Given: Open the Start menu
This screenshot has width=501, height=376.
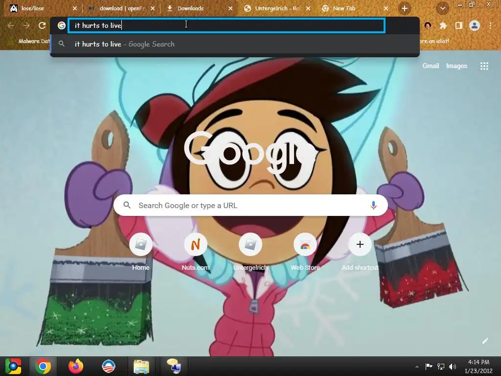Looking at the screenshot, I should pyautogui.click(x=13, y=366).
